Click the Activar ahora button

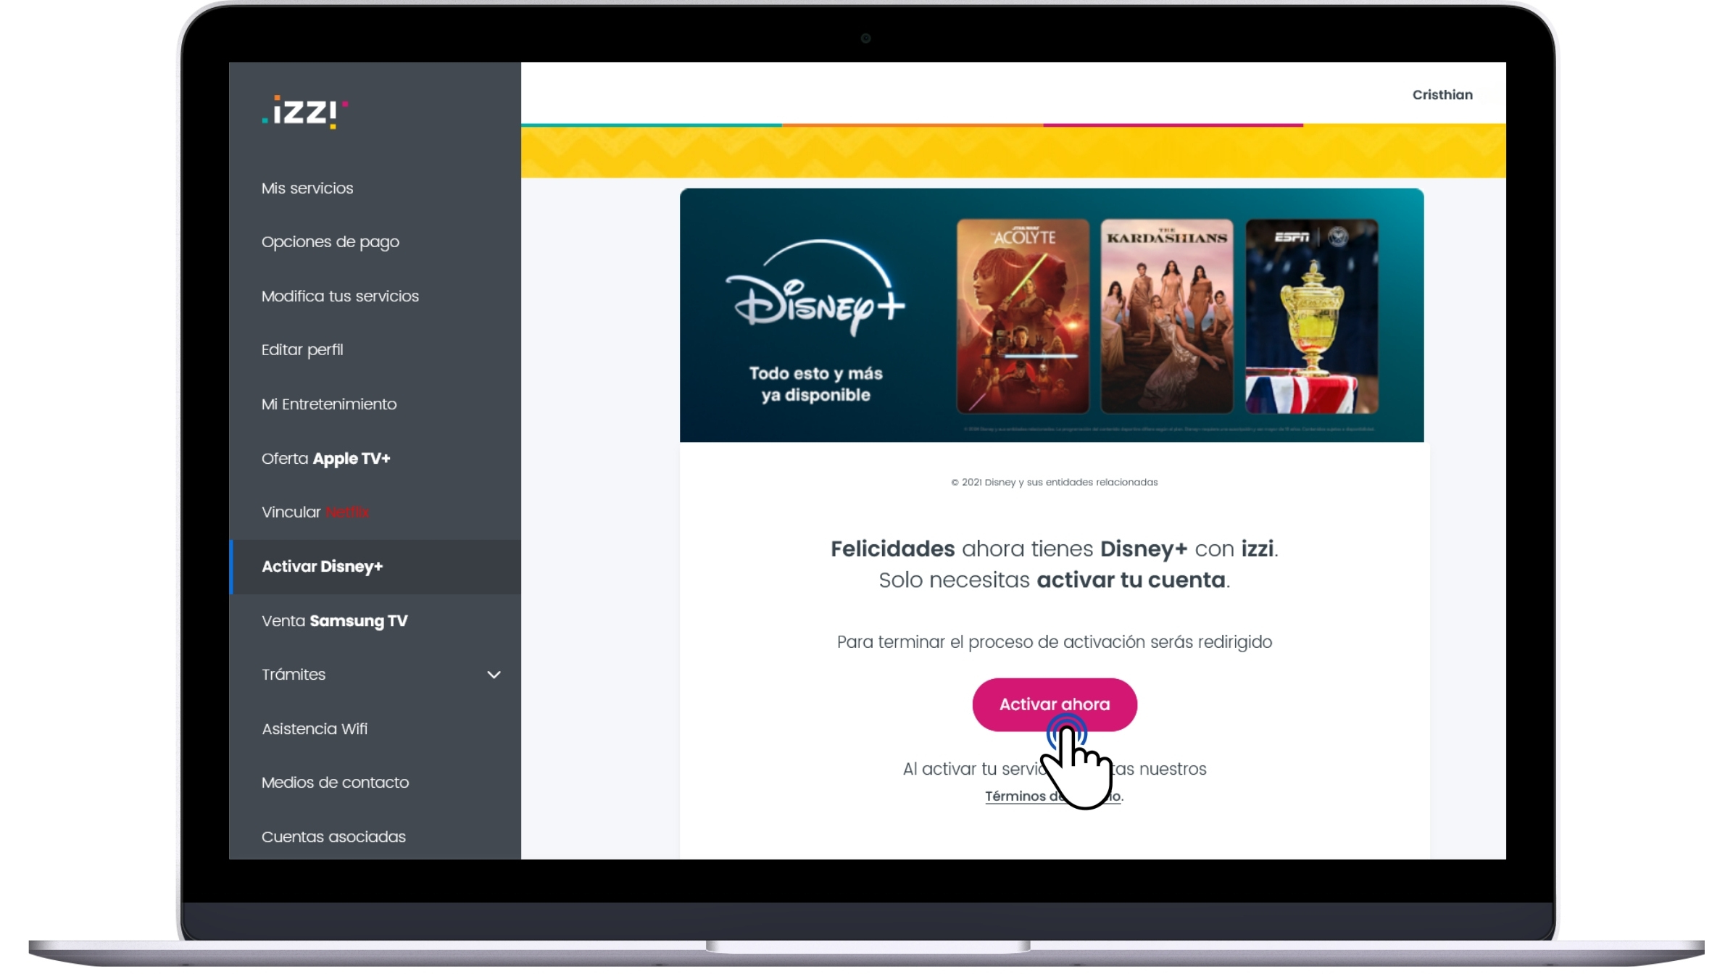click(1055, 704)
